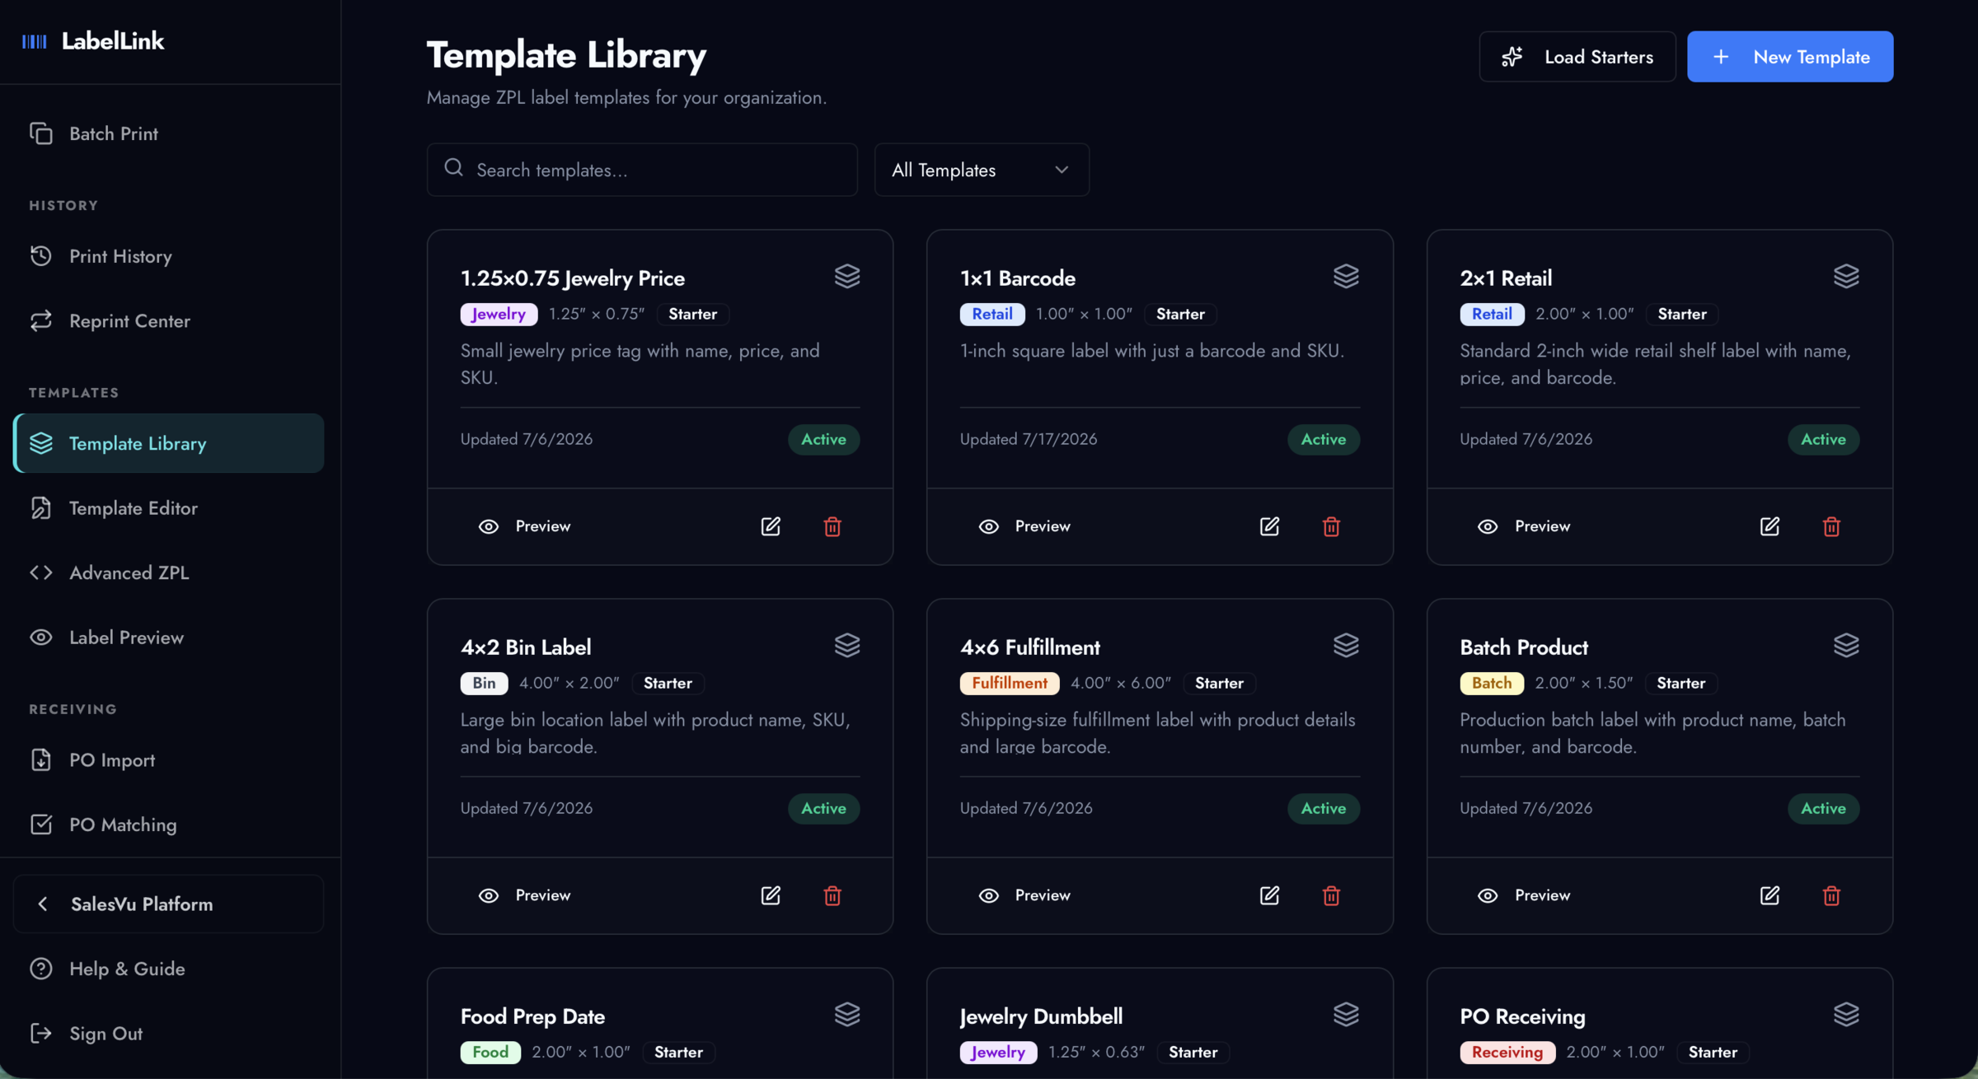Delete the 2x1 Retail template
This screenshot has width=1978, height=1079.
(1831, 526)
